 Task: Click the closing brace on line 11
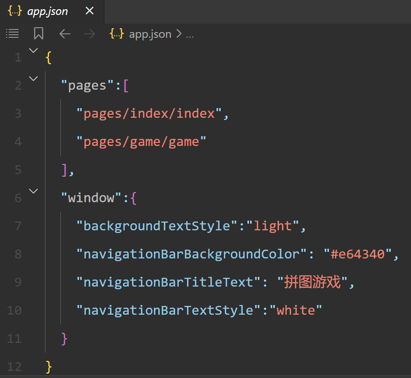pos(64,339)
